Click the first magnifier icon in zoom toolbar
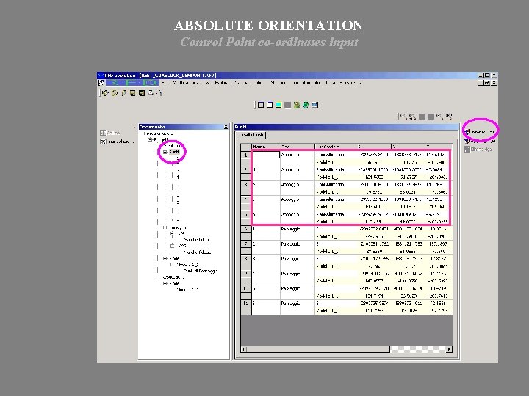This screenshot has height=396, width=529. pyautogui.click(x=403, y=117)
